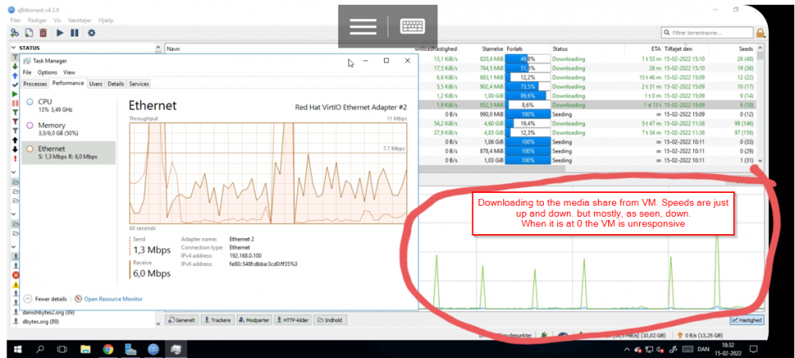The height and width of the screenshot is (358, 795).
Task: Open the Trackere tab in torrent details
Action: pyautogui.click(x=218, y=320)
